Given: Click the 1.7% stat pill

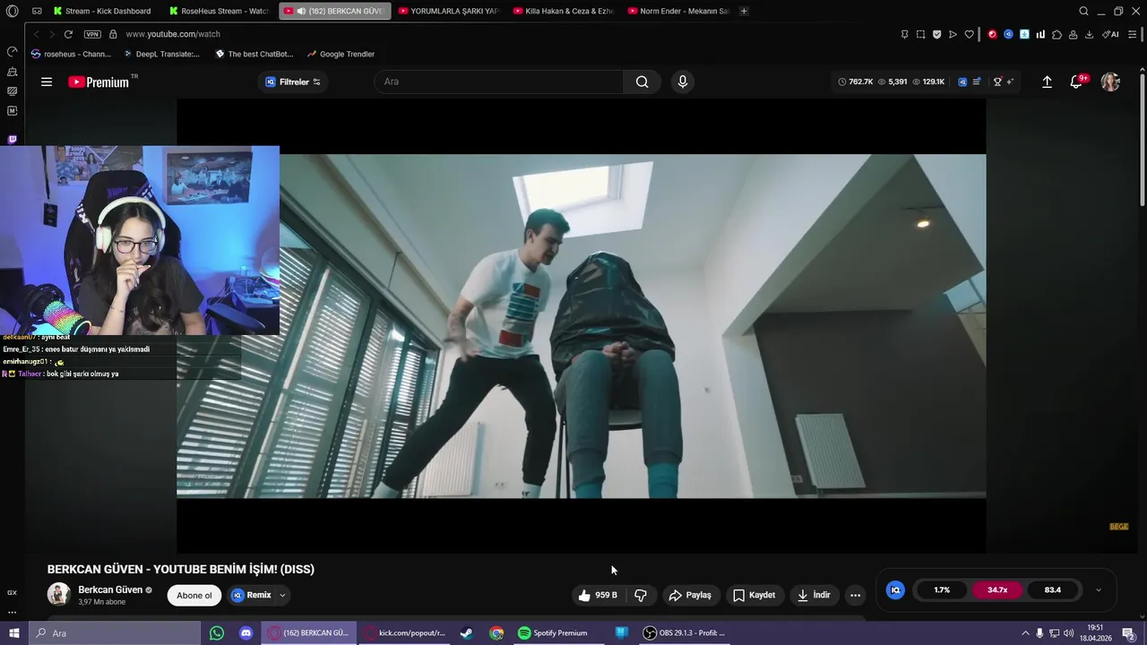Looking at the screenshot, I should 942,589.
